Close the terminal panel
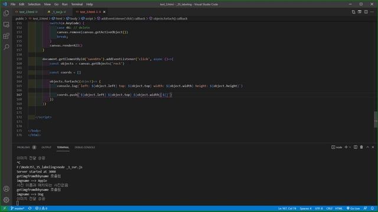The image size is (378, 212). pos(373,147)
